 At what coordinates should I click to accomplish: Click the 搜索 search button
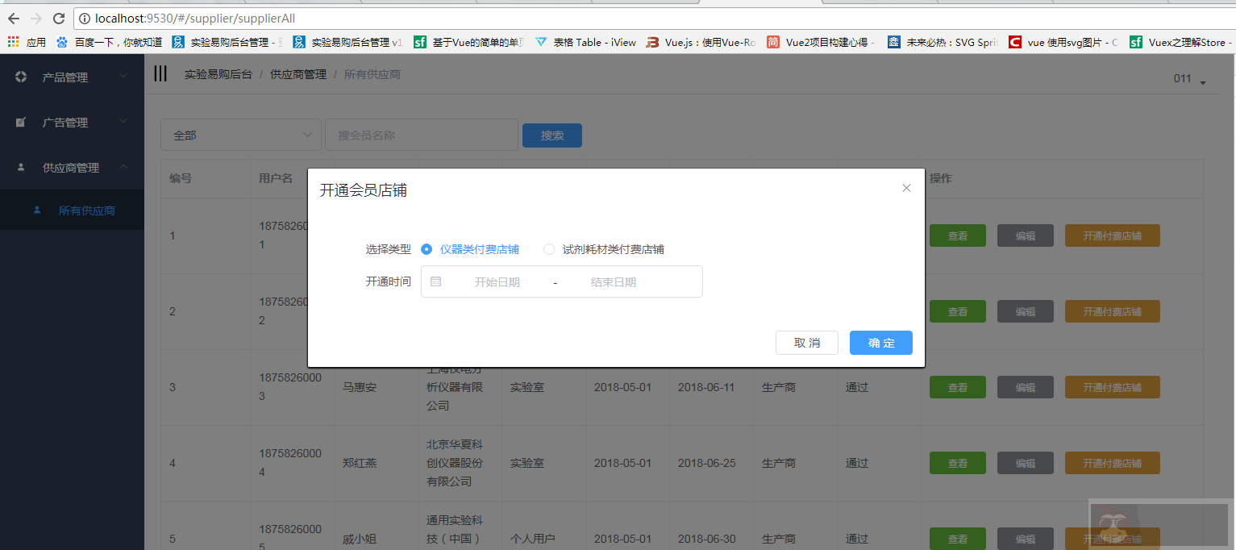551,135
